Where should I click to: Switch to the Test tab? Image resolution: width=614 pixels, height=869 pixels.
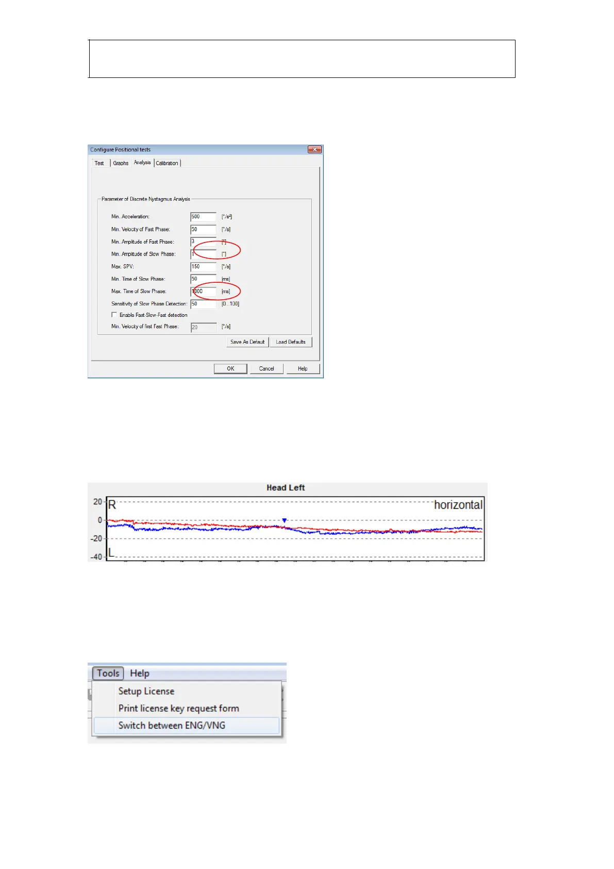pos(99,163)
